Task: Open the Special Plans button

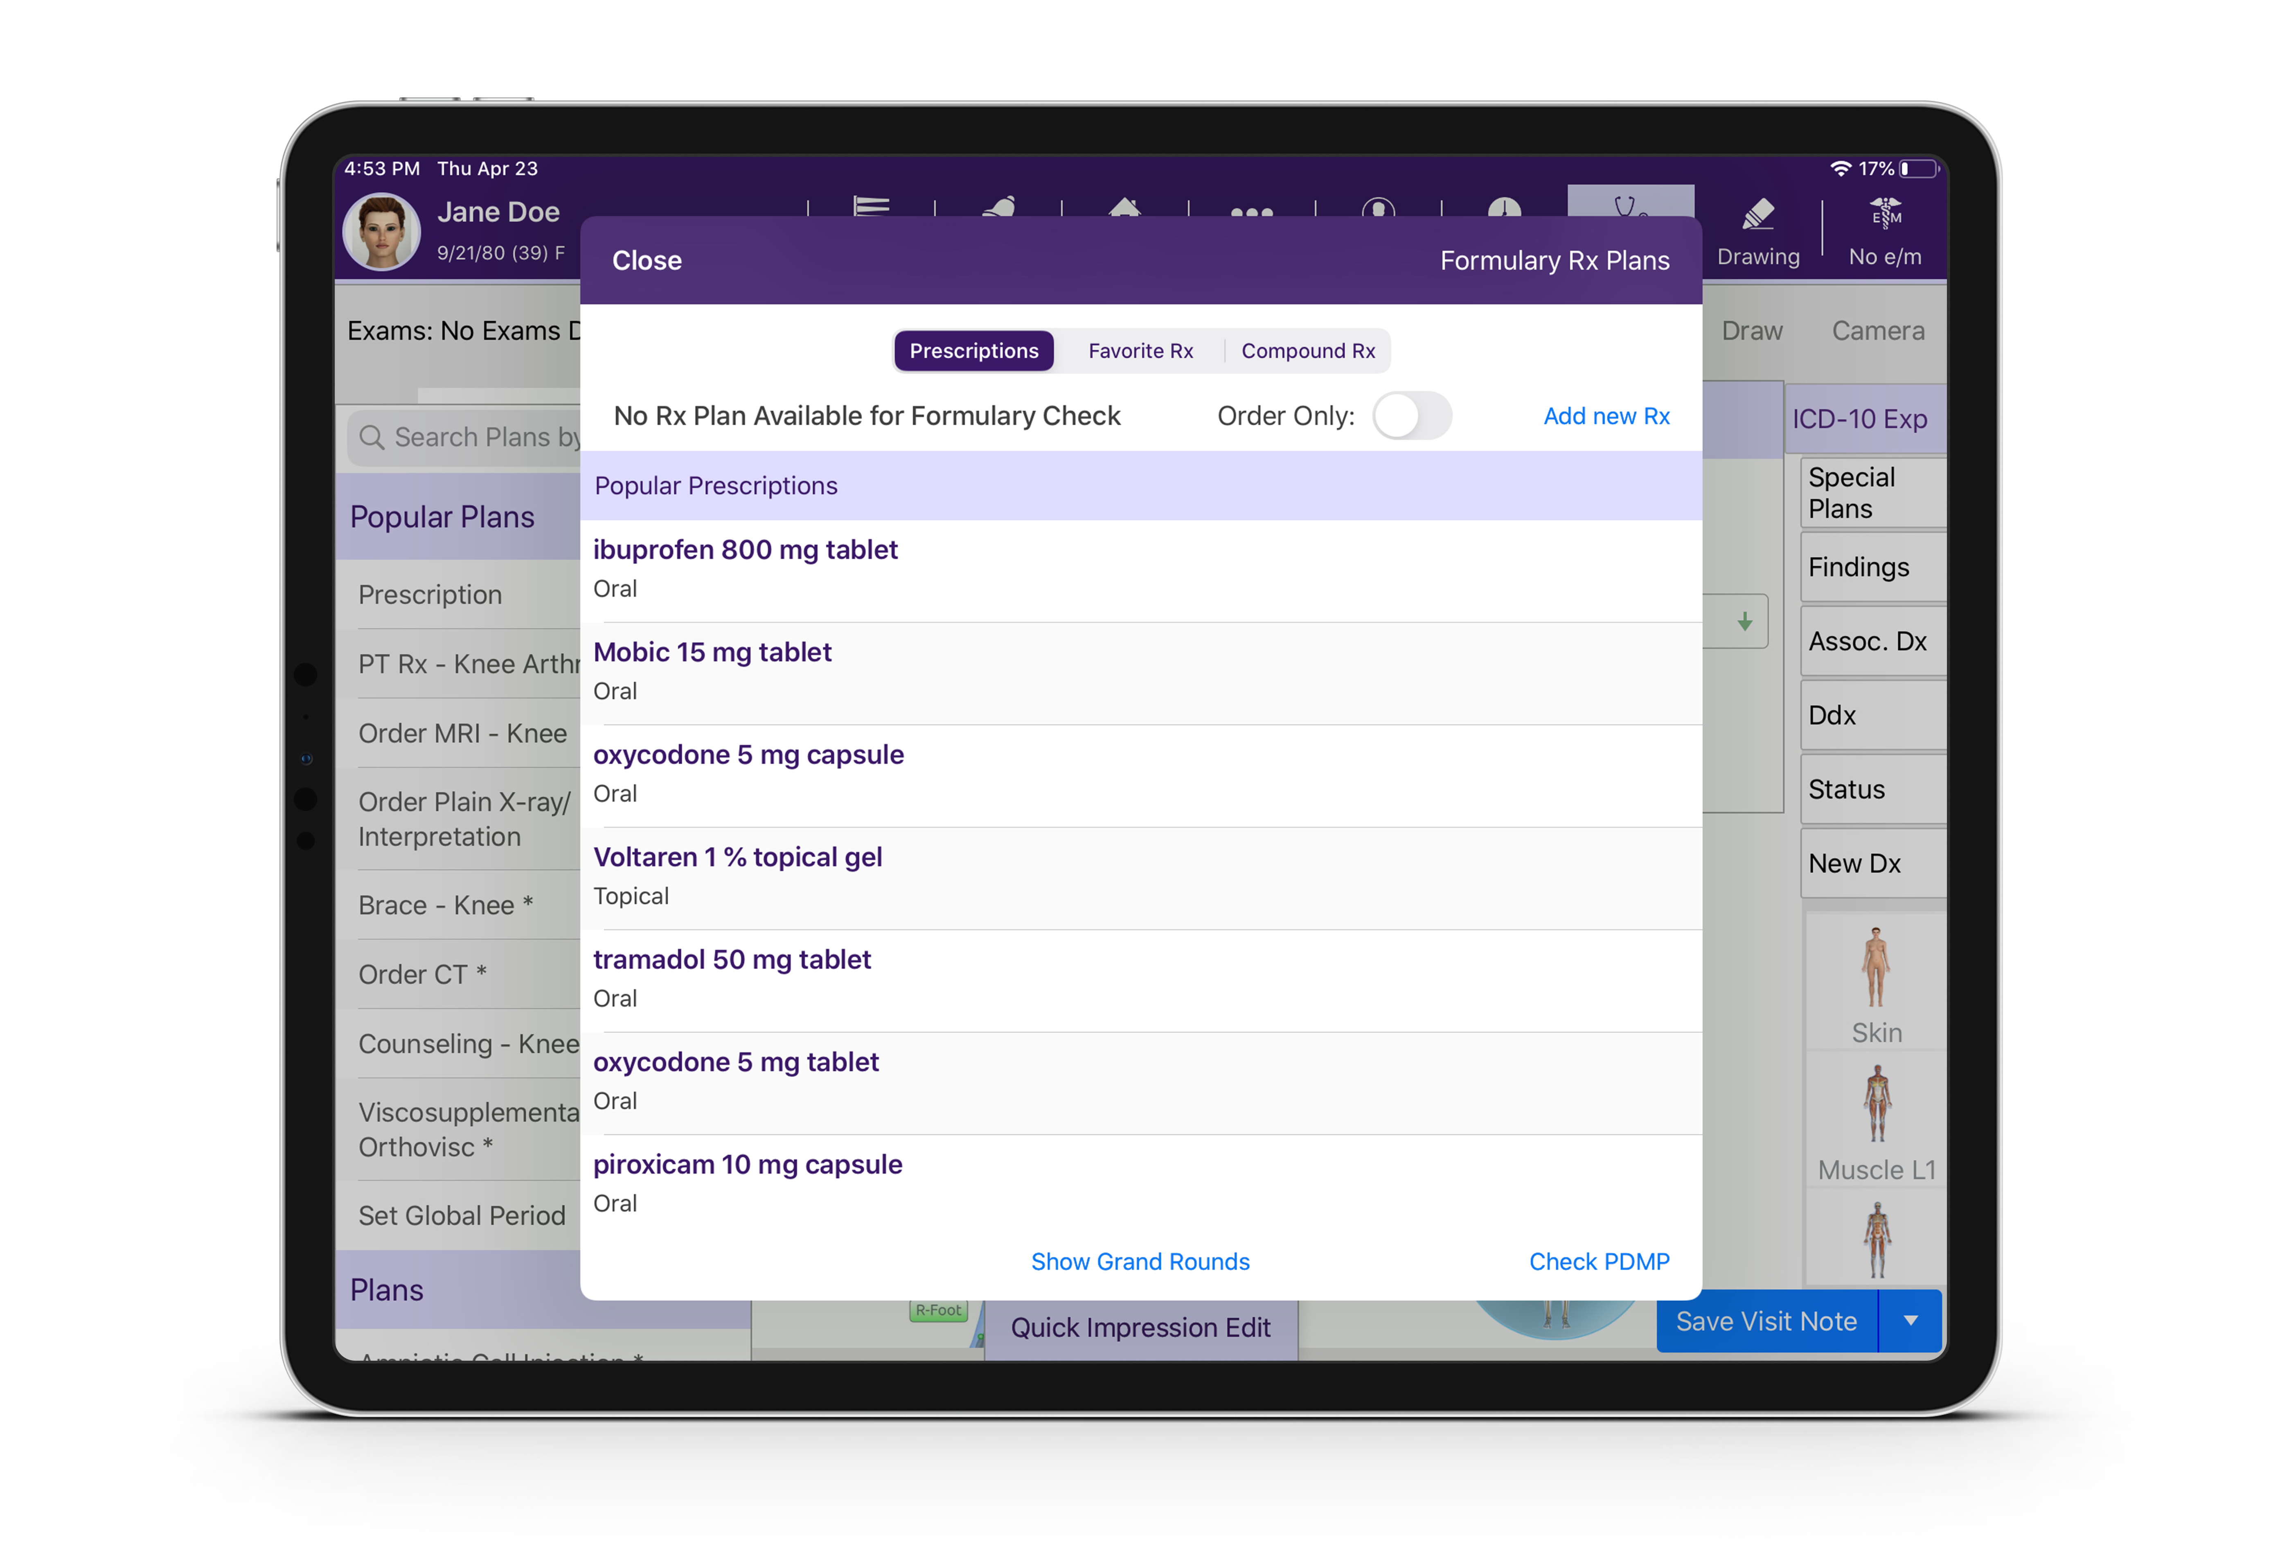Action: click(x=1873, y=494)
